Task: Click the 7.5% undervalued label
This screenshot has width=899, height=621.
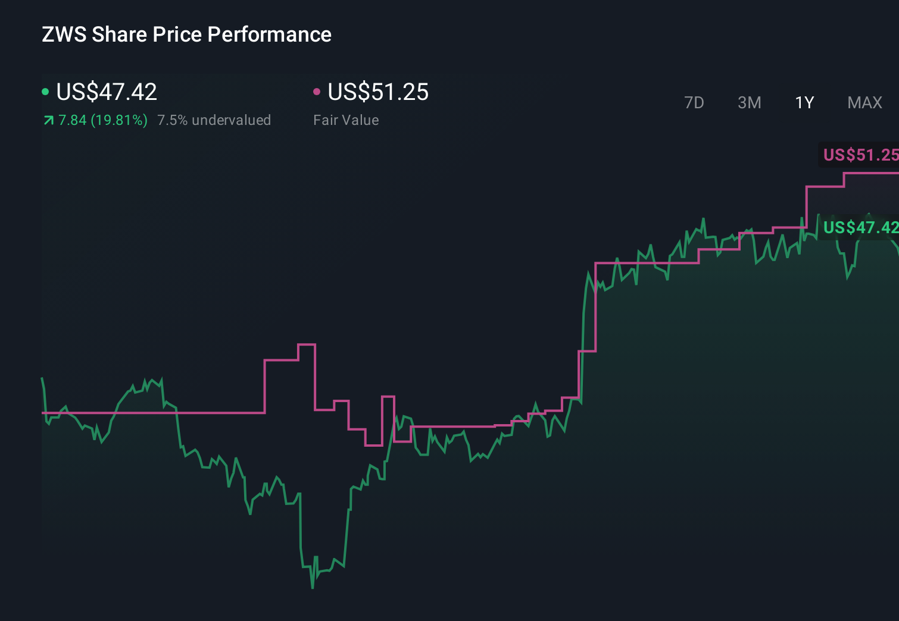Action: tap(214, 120)
